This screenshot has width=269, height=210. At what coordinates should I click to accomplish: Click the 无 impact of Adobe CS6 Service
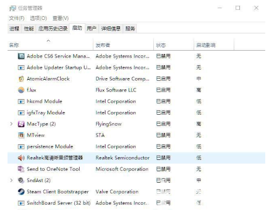coord(199,56)
